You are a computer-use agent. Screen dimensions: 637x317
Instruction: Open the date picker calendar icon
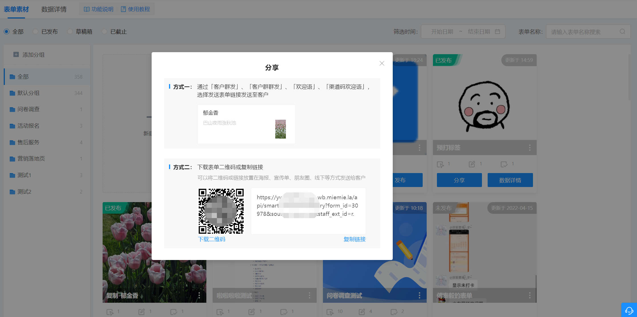497,32
